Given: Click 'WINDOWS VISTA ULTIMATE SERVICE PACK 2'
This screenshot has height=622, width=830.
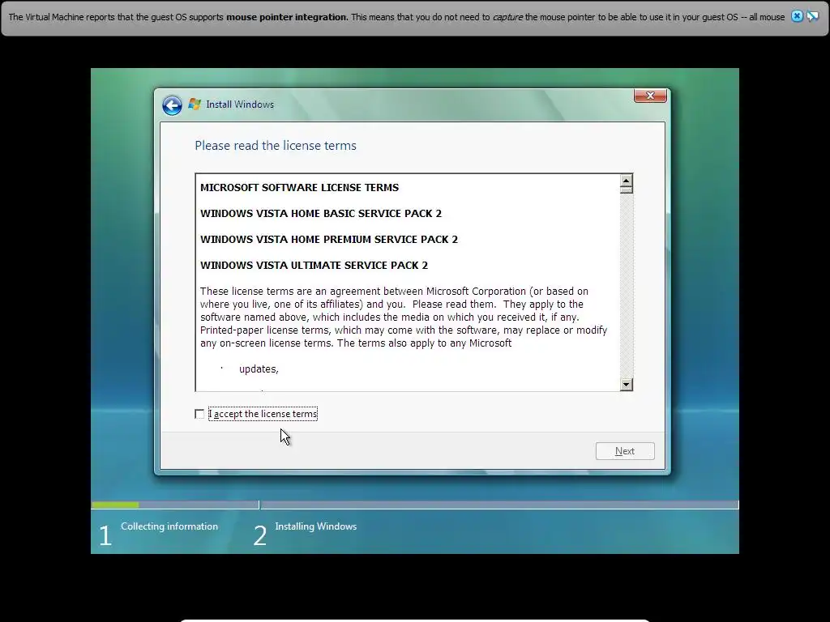Looking at the screenshot, I should [314, 266].
